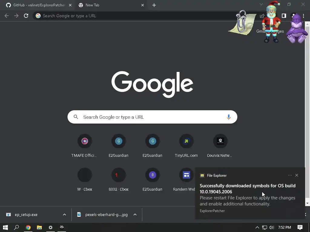Expand options chevron for ep_setup.exe
This screenshot has height=232, width=310.
(64, 215)
